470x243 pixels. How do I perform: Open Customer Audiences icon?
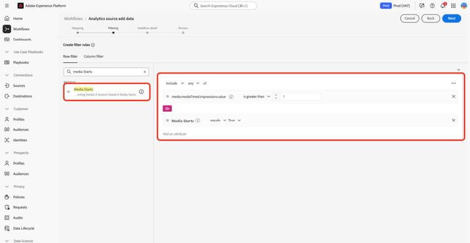pos(7,130)
